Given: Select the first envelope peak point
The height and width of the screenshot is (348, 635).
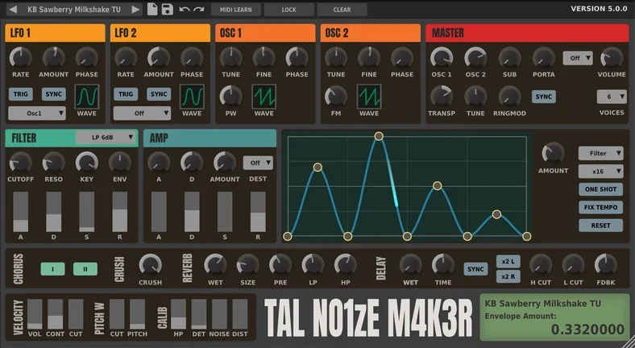Looking at the screenshot, I should pyautogui.click(x=317, y=167).
